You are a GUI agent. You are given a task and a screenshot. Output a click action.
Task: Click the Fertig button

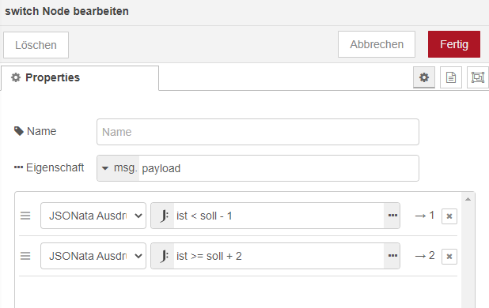tap(454, 44)
